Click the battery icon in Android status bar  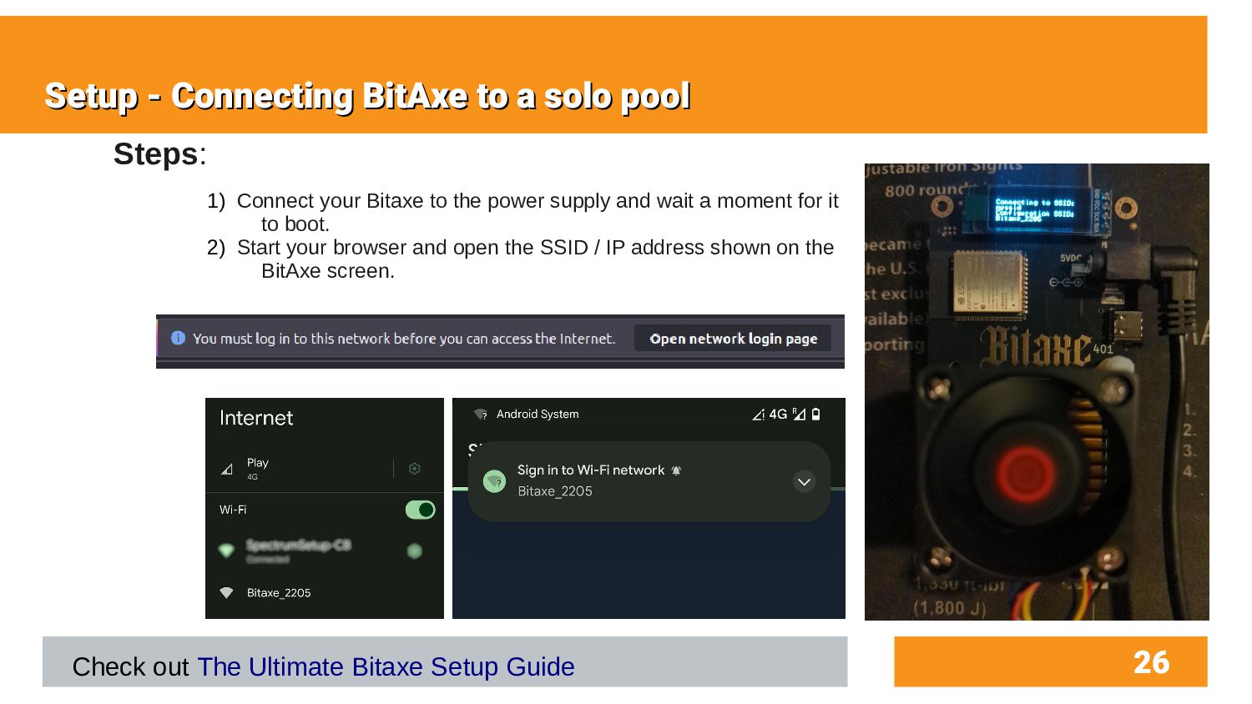(x=816, y=414)
